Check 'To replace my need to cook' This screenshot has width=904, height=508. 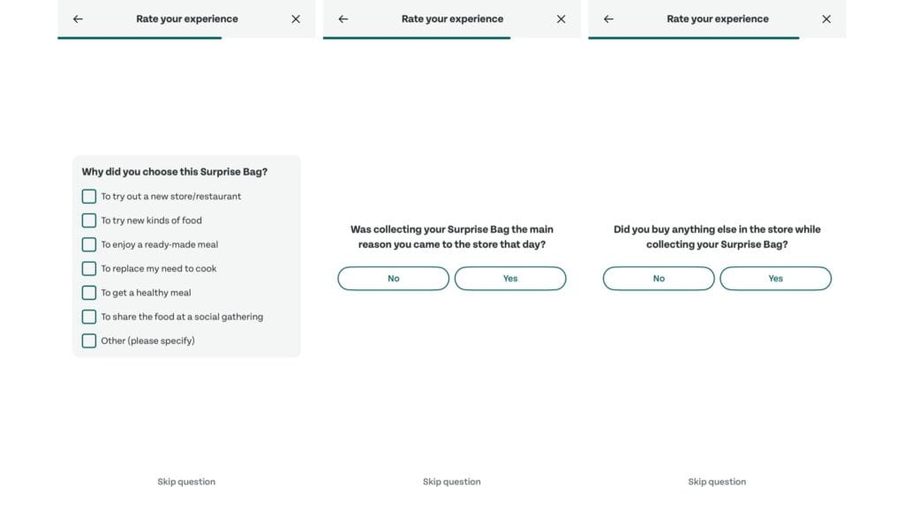click(x=89, y=269)
